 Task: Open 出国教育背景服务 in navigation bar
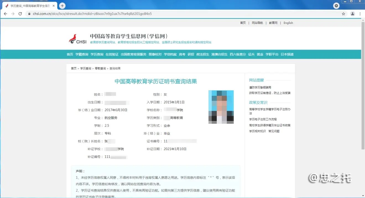tap(134, 54)
